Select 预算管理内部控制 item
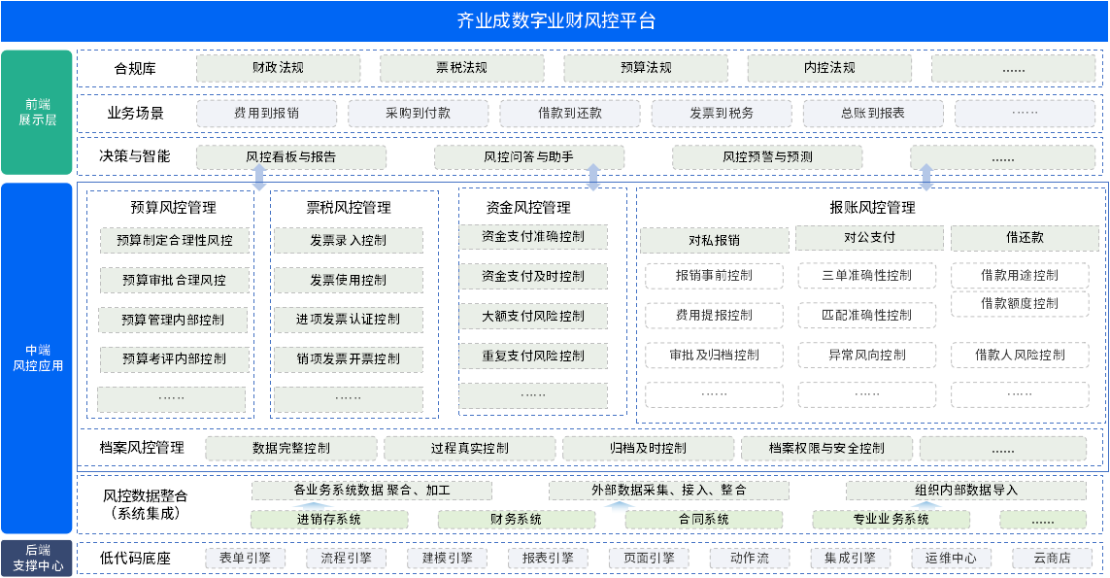Screen dimensions: 1110x578 (x=174, y=321)
